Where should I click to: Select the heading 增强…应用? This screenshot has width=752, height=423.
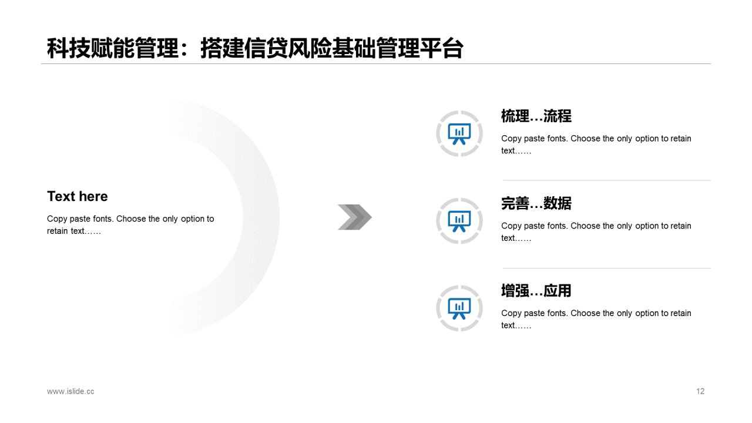pos(536,291)
